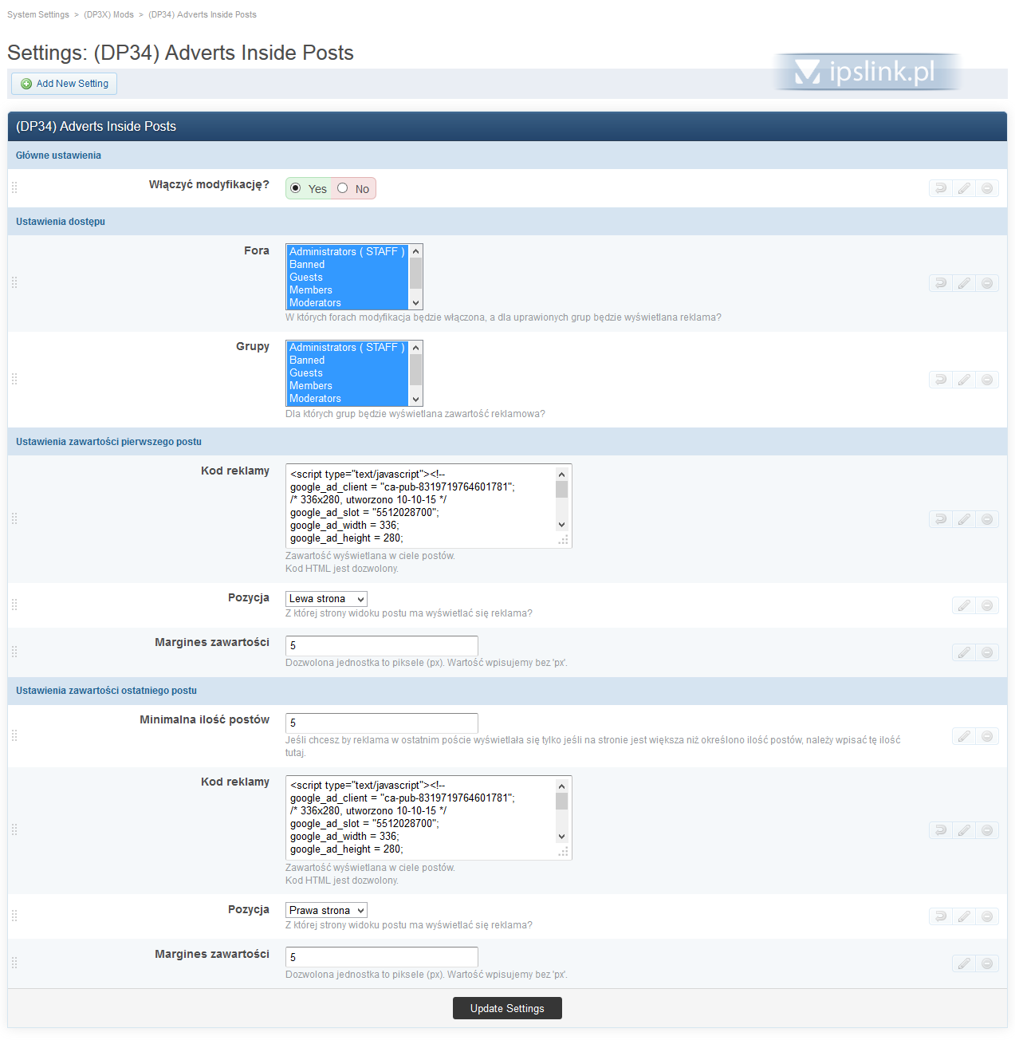The width and height of the screenshot is (1015, 1048).
Task: Select Guests in the Grupy list
Action: [x=348, y=372]
